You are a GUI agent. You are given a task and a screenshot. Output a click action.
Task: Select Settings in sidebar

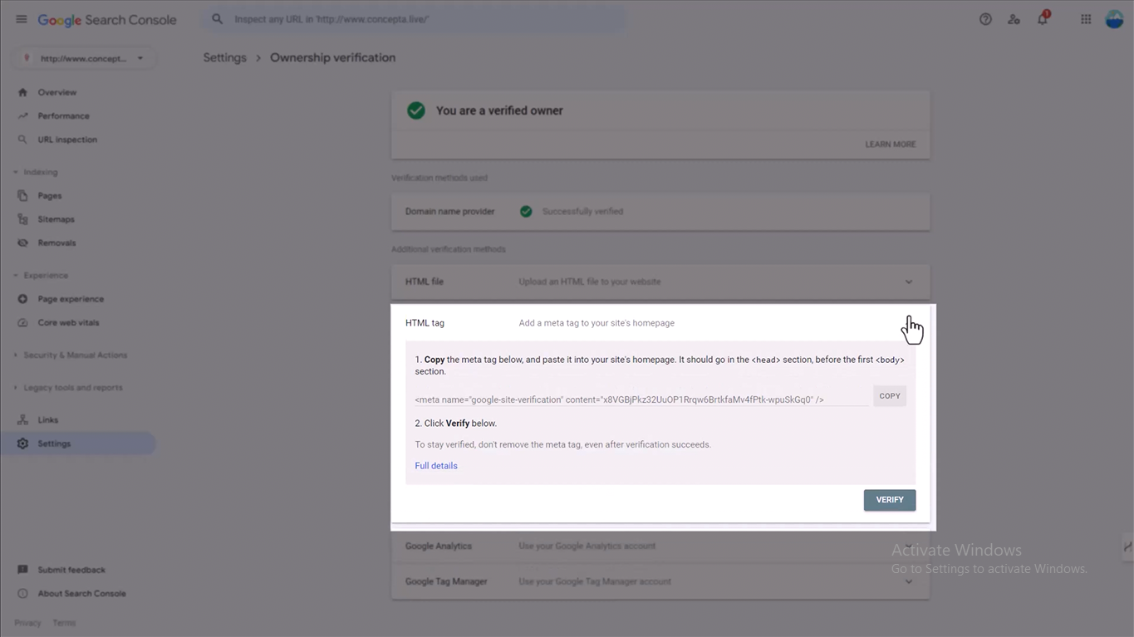tap(78, 443)
